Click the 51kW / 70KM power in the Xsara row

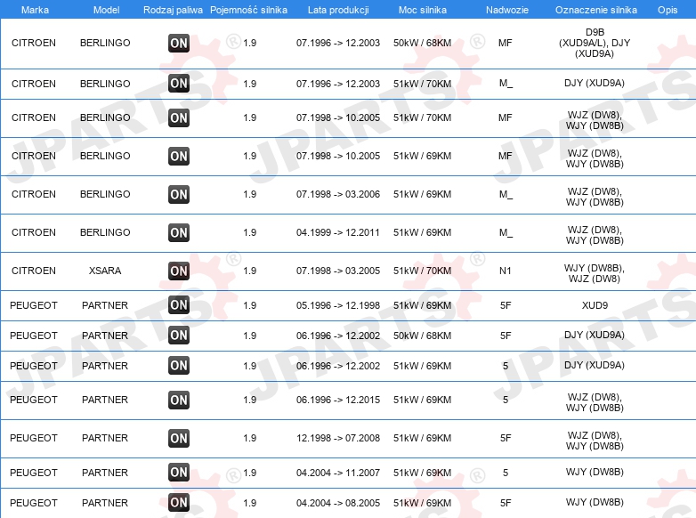click(x=422, y=271)
